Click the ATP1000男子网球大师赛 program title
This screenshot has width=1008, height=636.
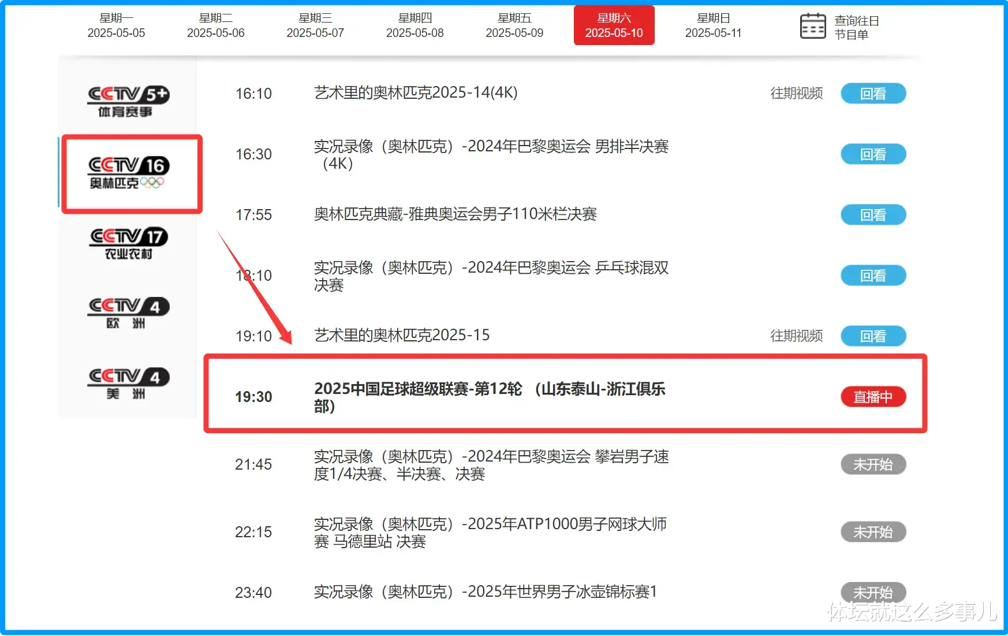490,533
